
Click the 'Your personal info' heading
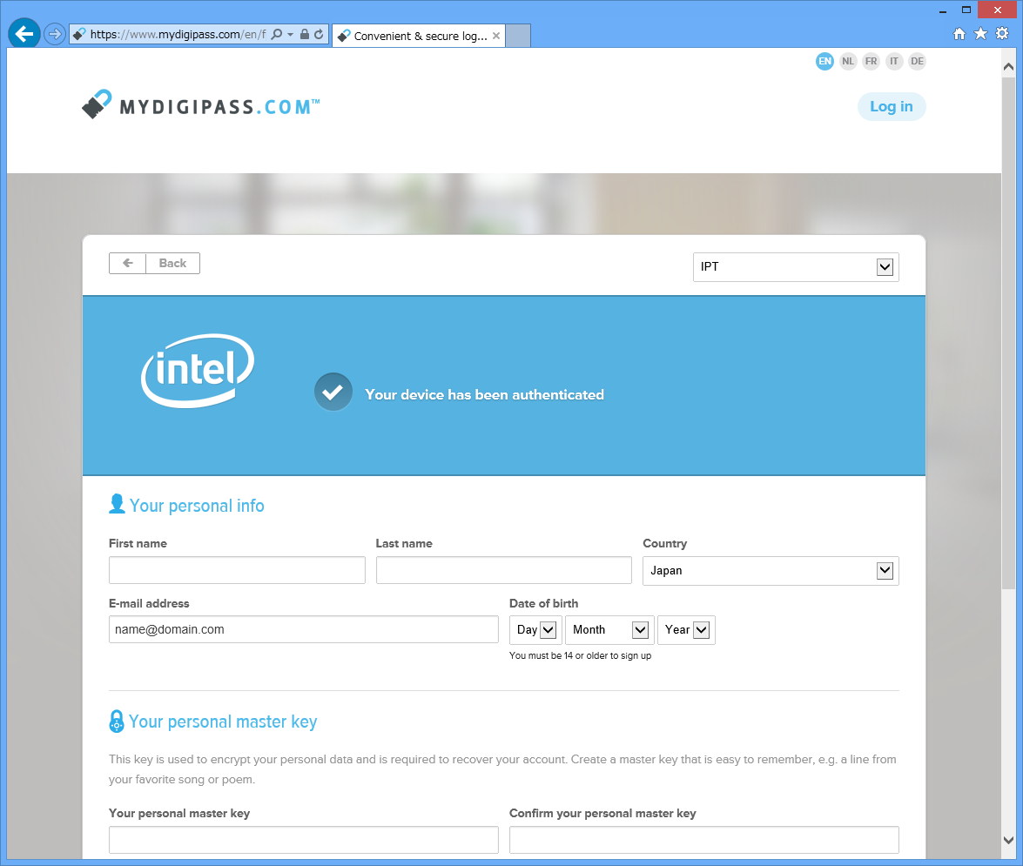[197, 506]
